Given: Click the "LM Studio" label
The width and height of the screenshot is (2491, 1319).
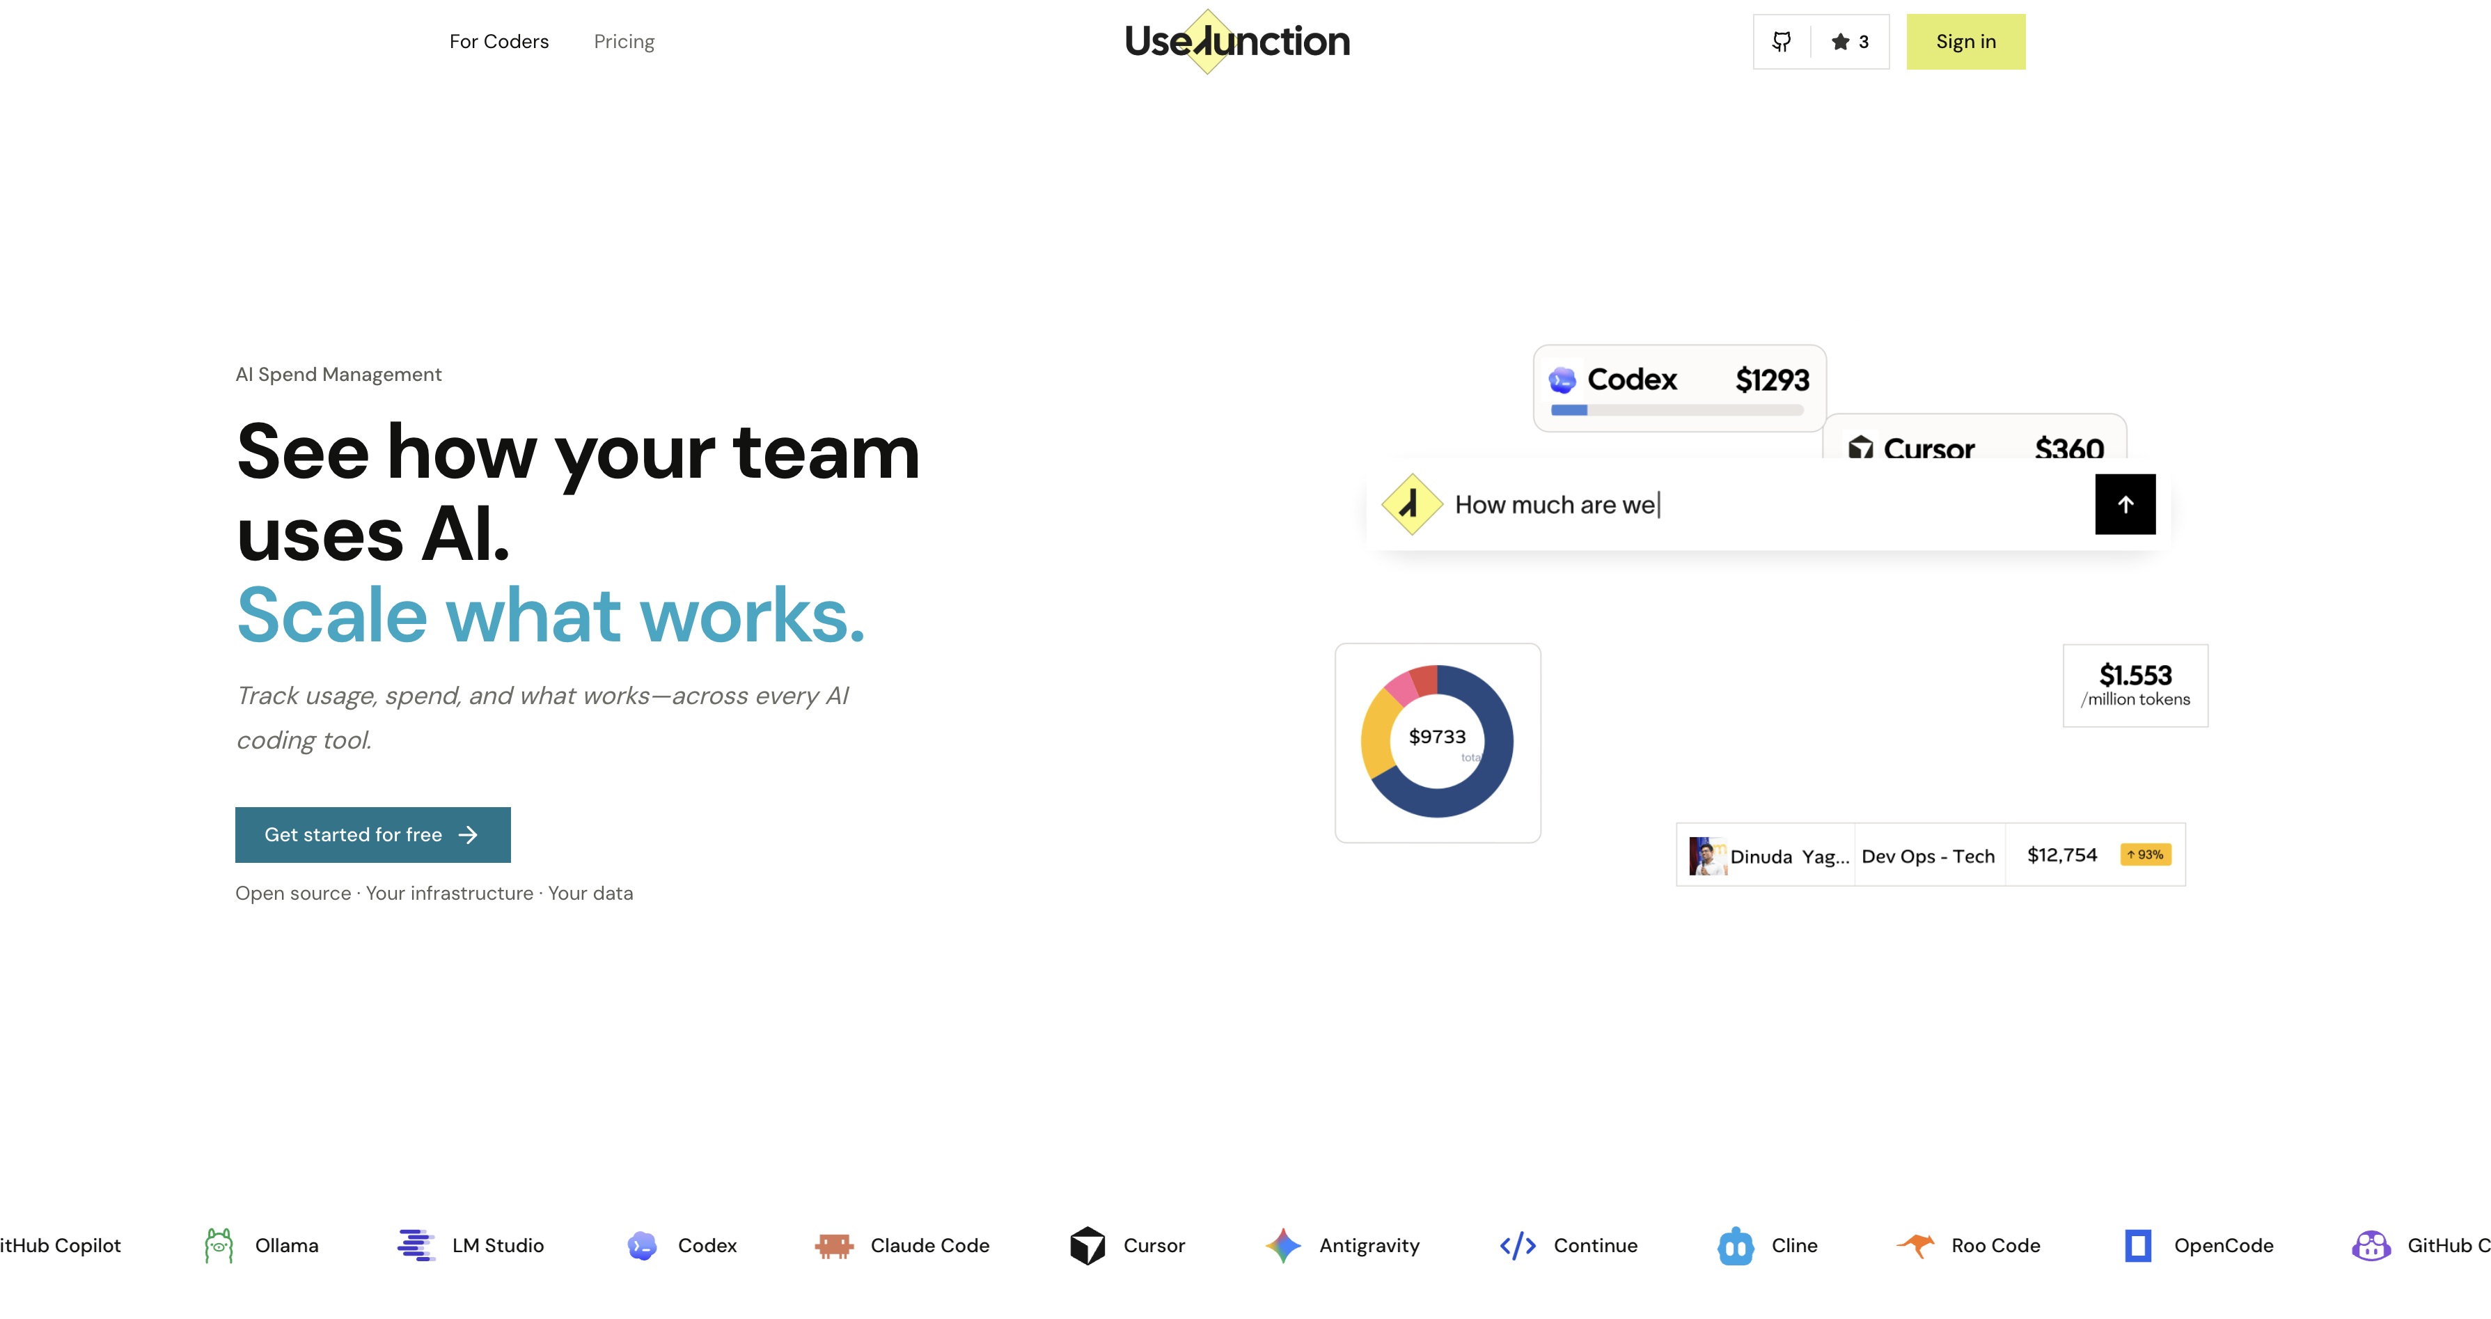Looking at the screenshot, I should coord(498,1245).
